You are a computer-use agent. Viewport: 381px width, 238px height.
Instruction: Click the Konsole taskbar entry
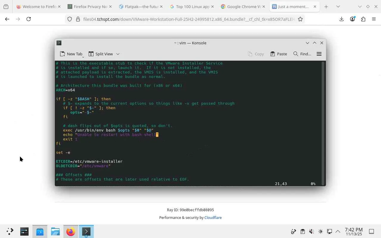86,231
